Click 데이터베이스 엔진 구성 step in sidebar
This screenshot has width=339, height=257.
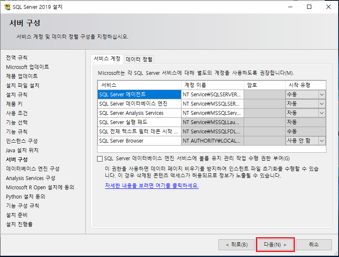click(33, 169)
